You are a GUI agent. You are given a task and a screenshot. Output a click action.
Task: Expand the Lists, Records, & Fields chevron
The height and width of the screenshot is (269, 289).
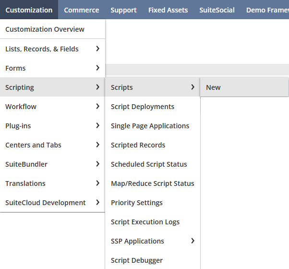click(98, 49)
